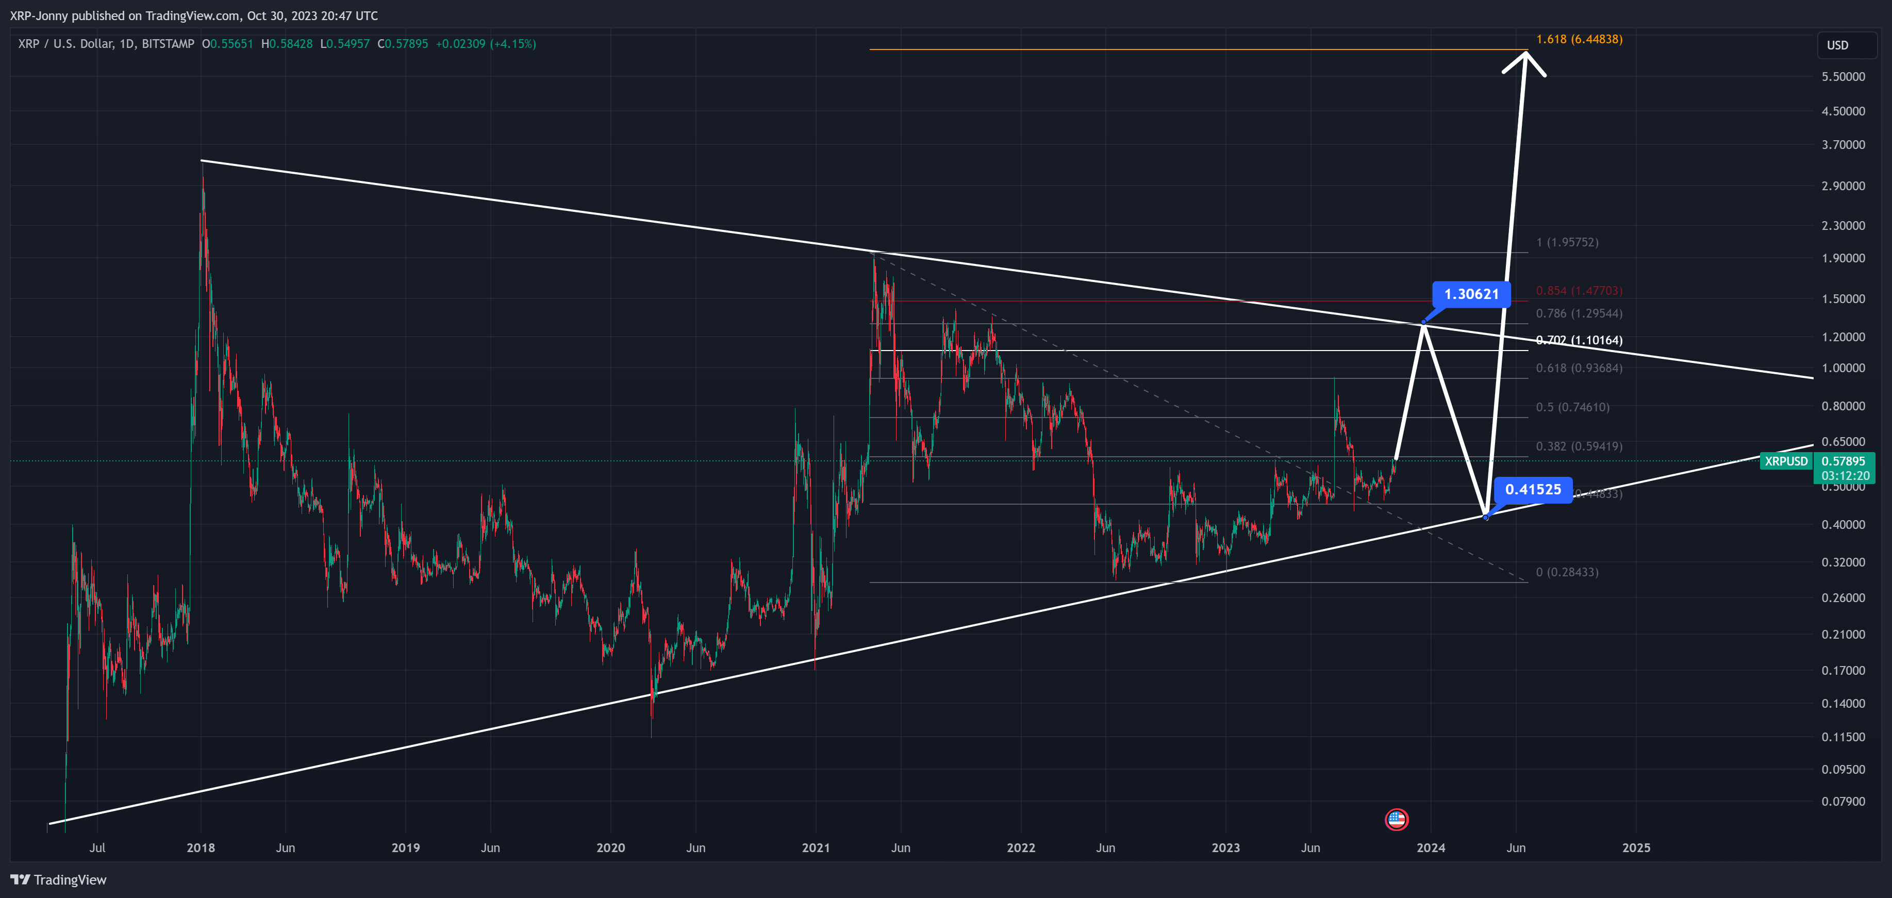Click the 0.09500 price axis label
Viewport: 1892px width, 898px height.
(1843, 770)
